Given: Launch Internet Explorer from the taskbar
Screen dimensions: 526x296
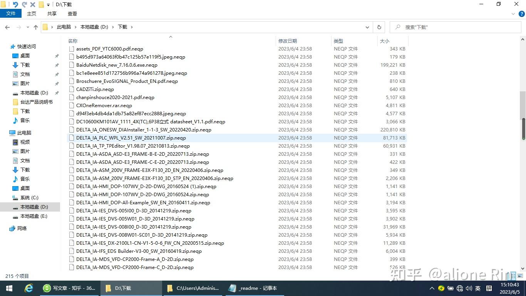Looking at the screenshot, I should coord(29,288).
